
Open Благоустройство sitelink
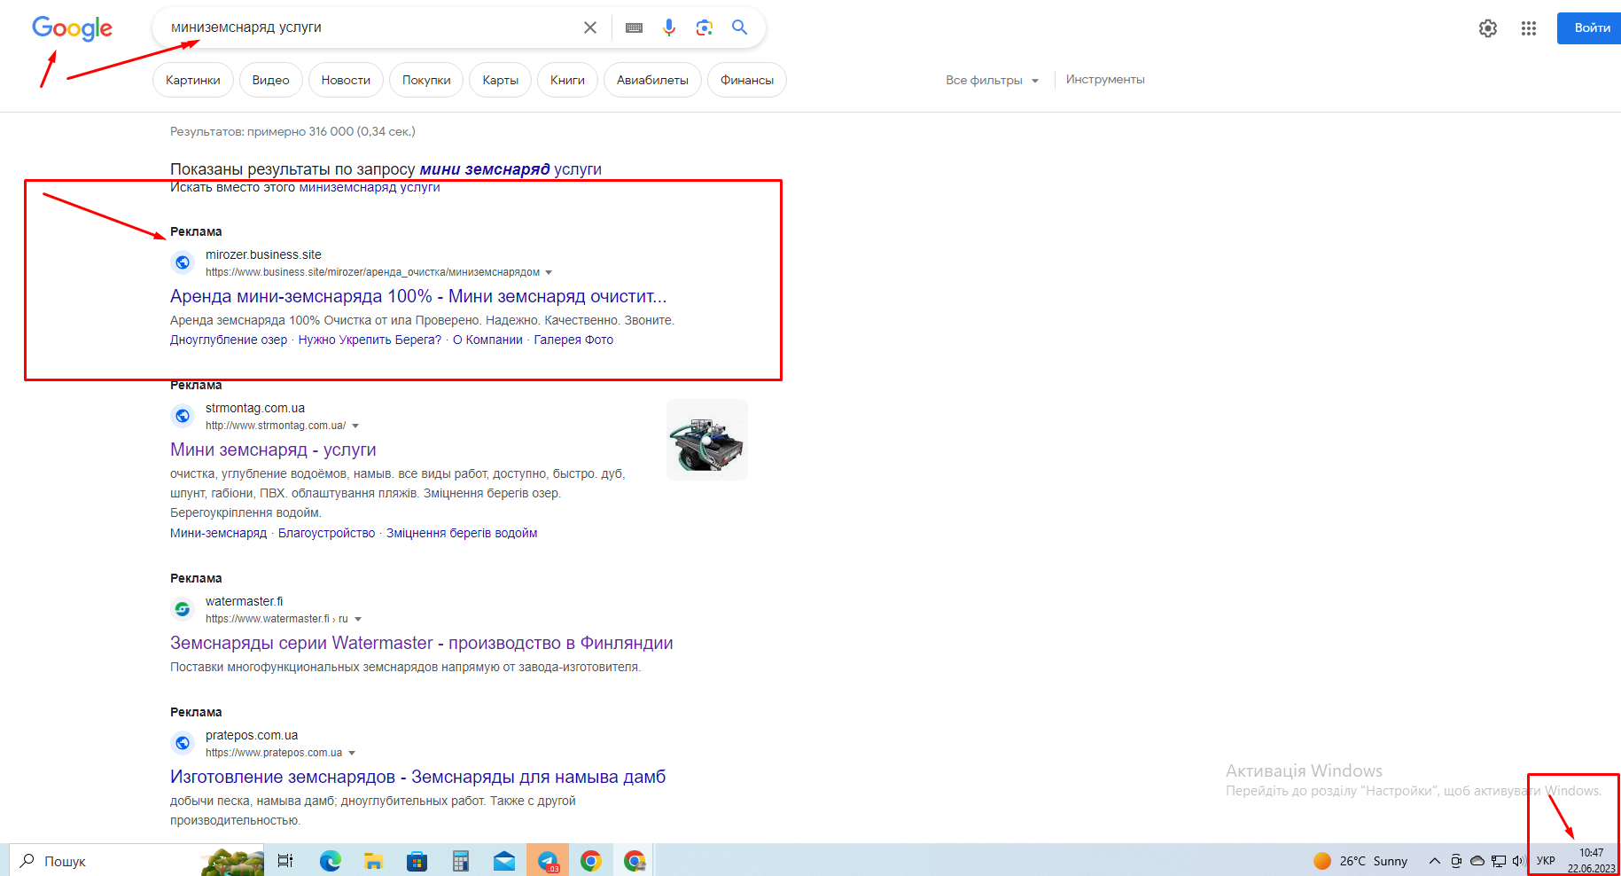[327, 533]
